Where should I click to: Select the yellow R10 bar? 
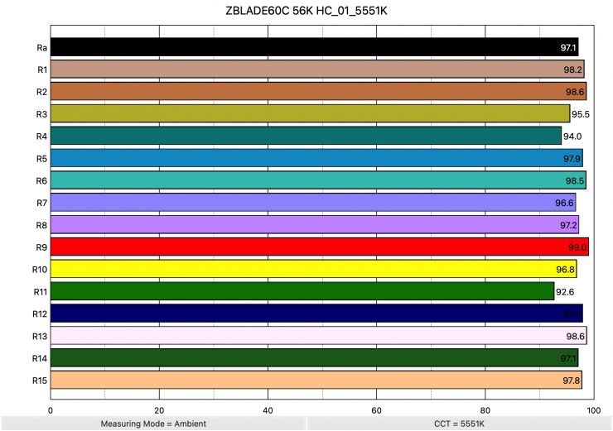[x=313, y=269]
